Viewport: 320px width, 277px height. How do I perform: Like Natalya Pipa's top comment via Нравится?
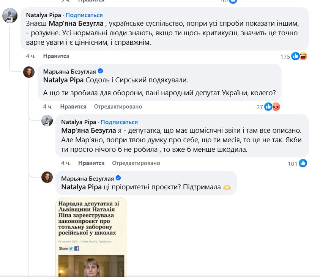coord(56,56)
